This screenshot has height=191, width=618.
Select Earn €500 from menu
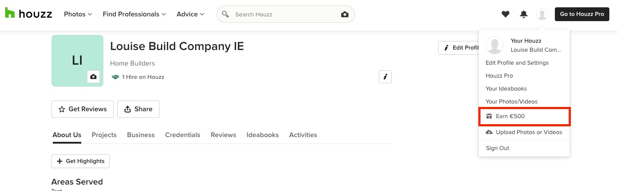click(524, 116)
